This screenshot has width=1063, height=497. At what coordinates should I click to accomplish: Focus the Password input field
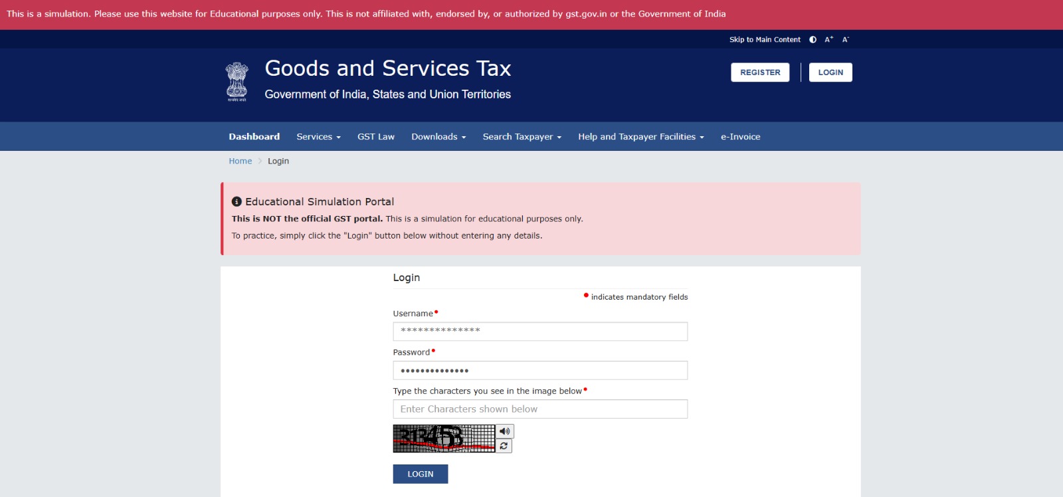tap(540, 370)
